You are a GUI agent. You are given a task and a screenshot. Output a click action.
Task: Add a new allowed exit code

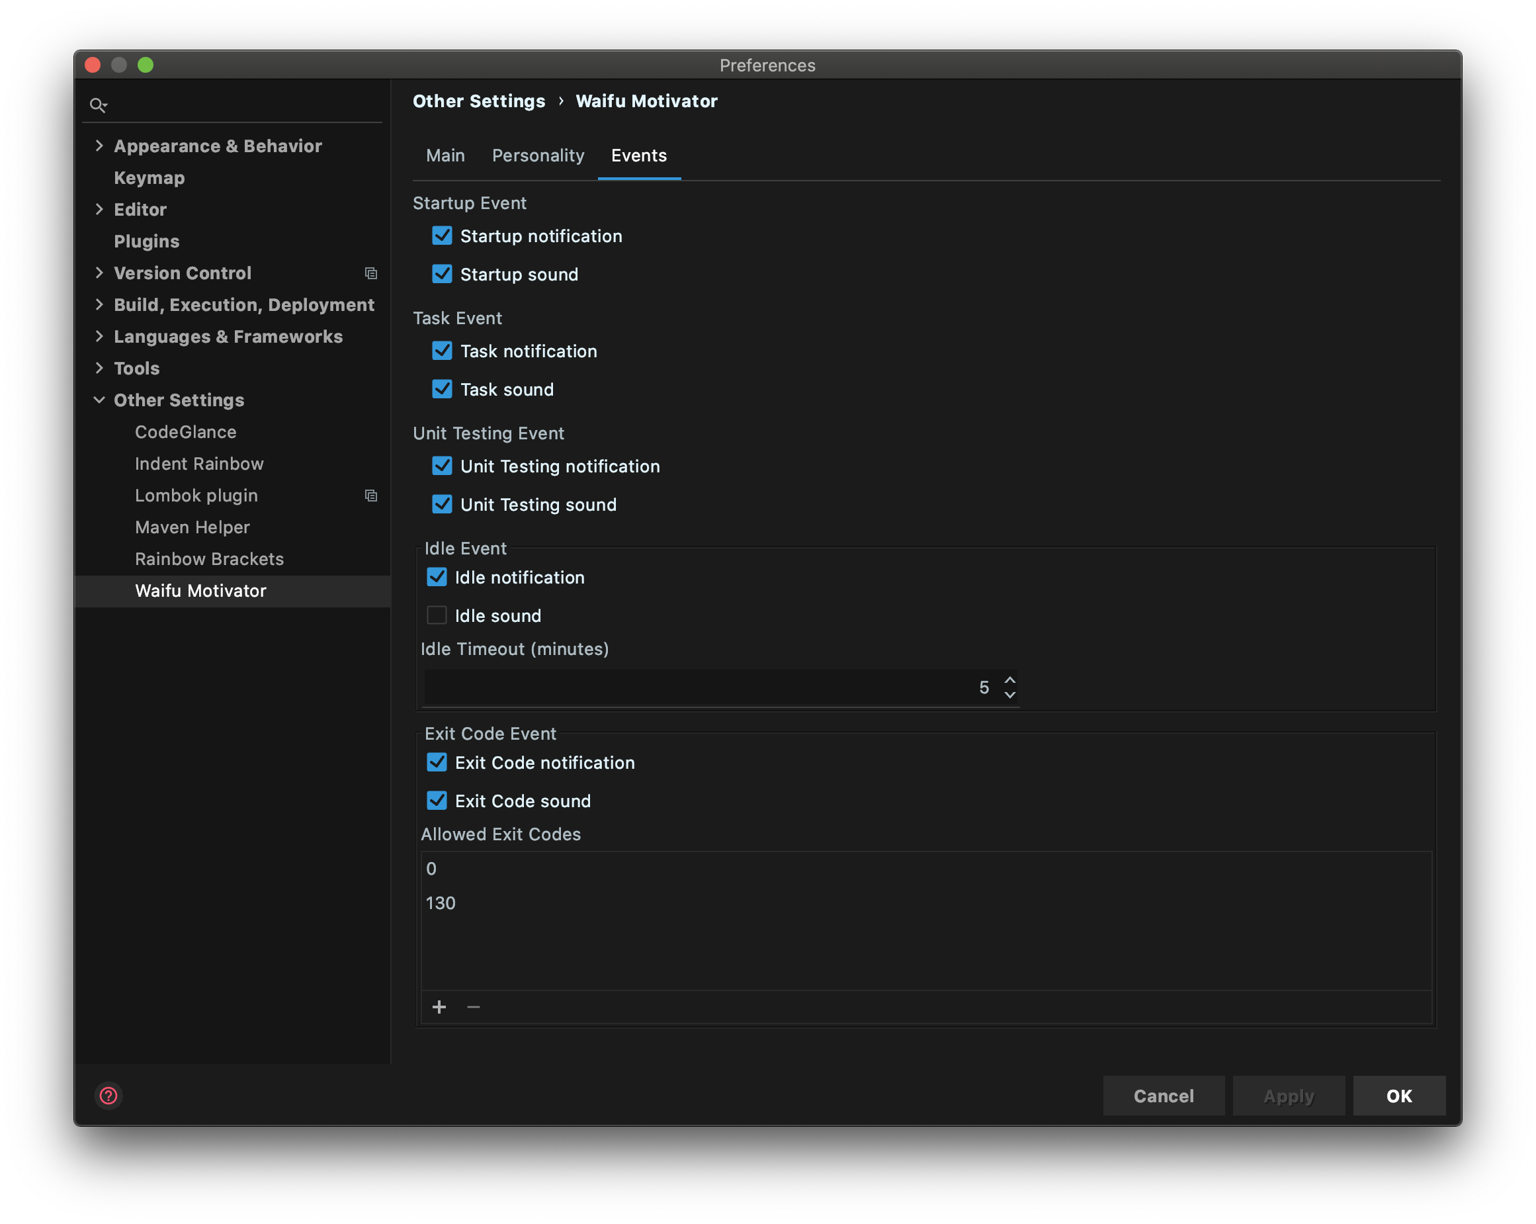(439, 1007)
